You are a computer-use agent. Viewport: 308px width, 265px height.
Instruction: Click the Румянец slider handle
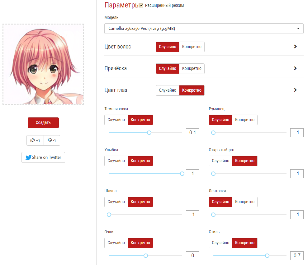tap(213, 133)
